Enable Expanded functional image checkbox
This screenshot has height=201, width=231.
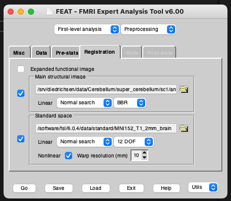[21, 69]
